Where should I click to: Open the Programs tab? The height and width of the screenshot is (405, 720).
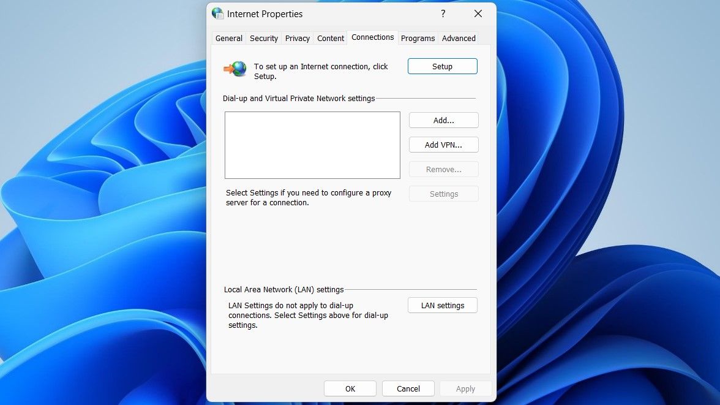point(418,38)
